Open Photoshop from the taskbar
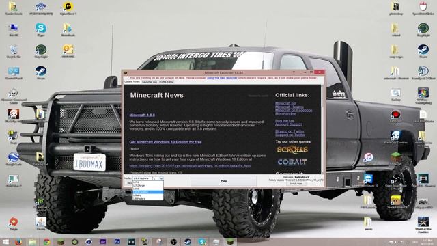 [117, 242]
